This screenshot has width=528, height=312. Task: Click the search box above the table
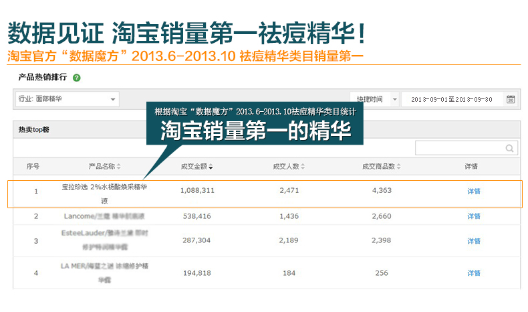pos(467,148)
